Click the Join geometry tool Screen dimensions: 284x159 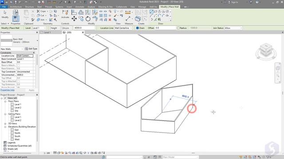click(41, 19)
